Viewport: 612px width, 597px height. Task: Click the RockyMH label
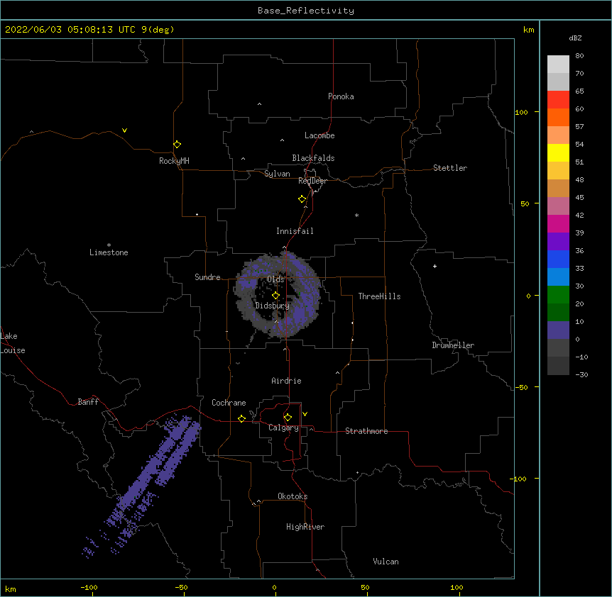coord(174,161)
